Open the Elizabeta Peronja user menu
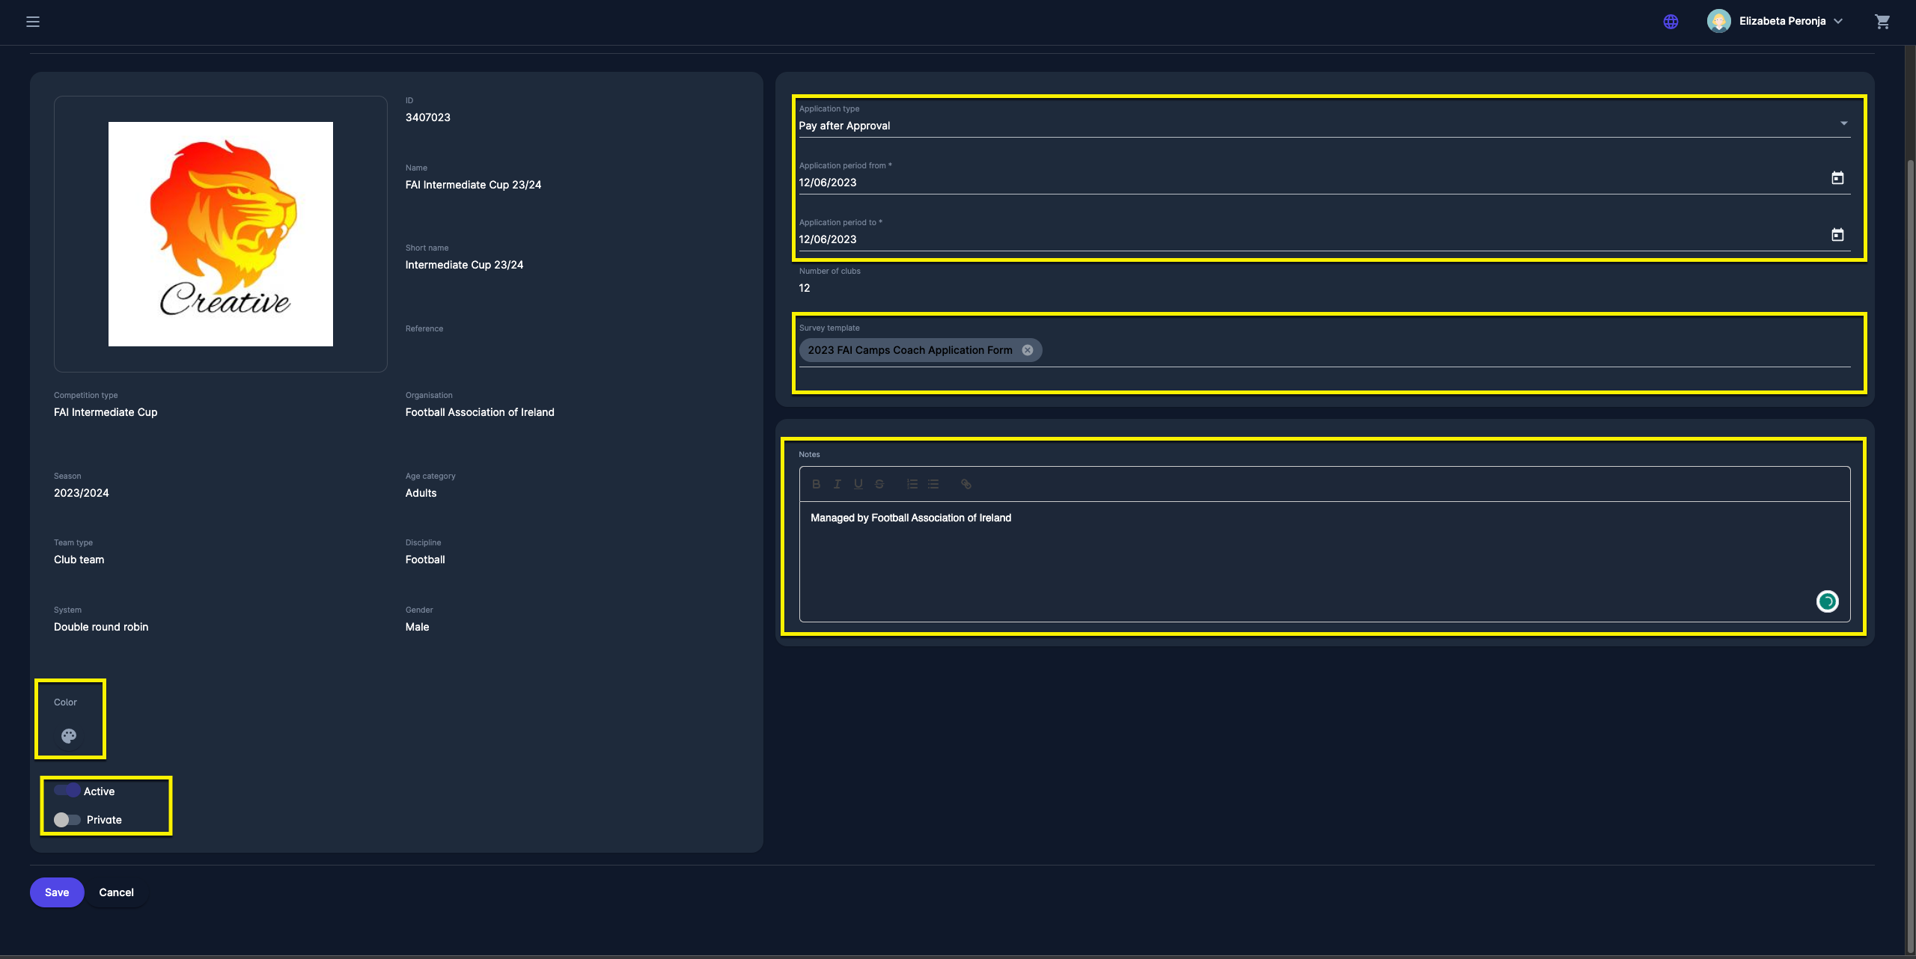The image size is (1916, 959). tap(1781, 22)
